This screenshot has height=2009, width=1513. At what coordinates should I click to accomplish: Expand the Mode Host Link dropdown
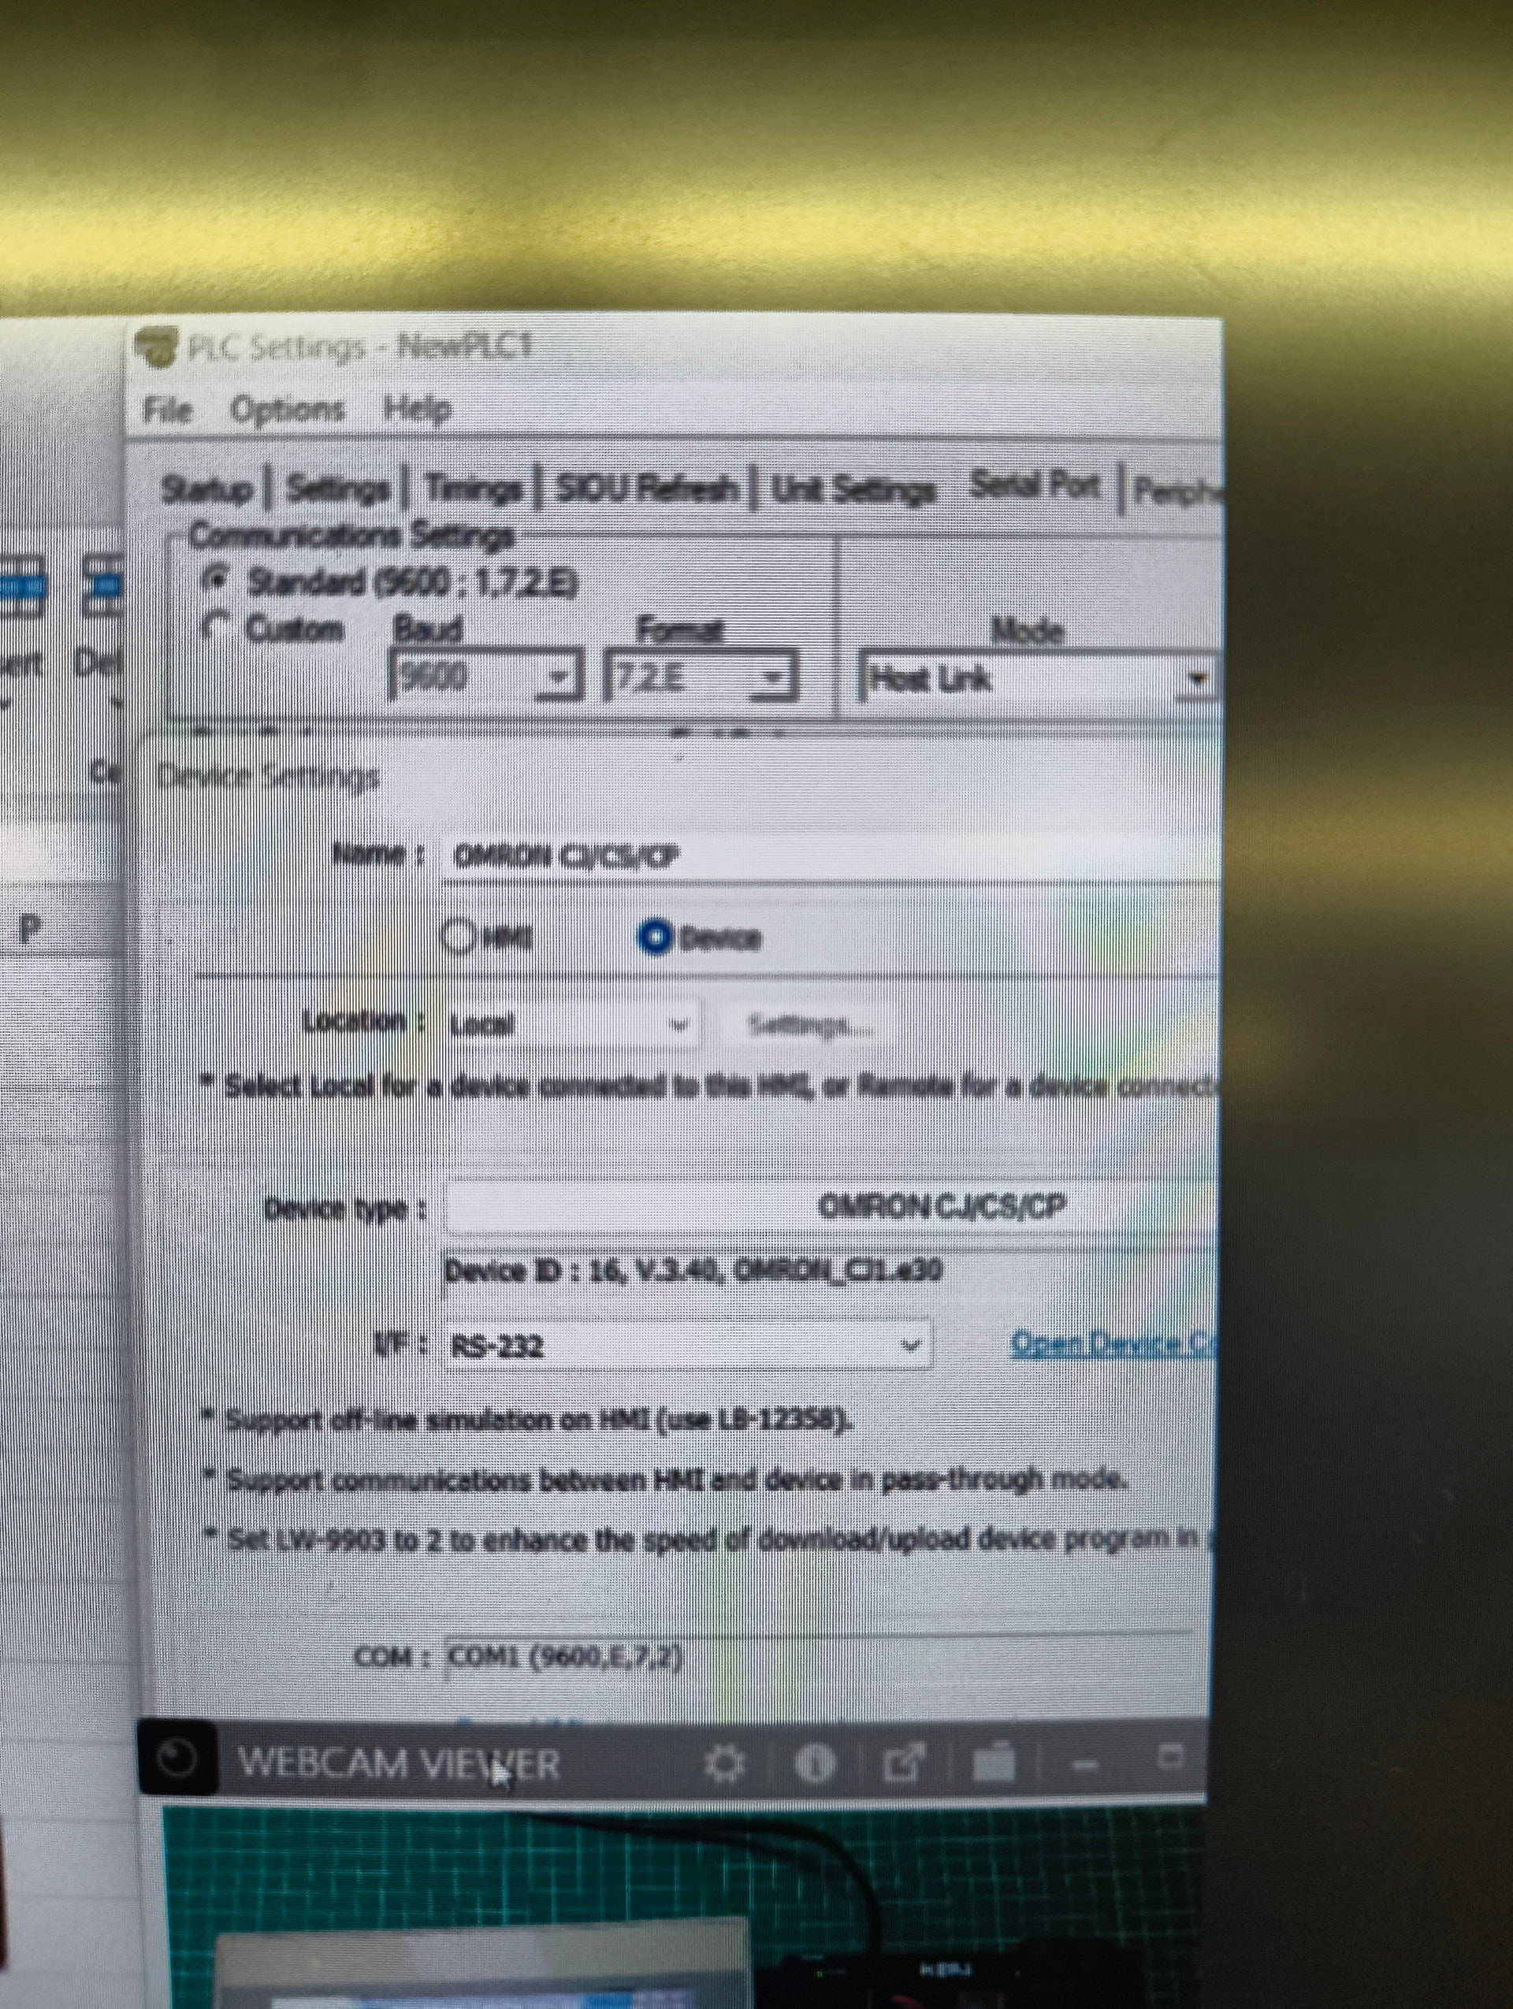click(1197, 678)
